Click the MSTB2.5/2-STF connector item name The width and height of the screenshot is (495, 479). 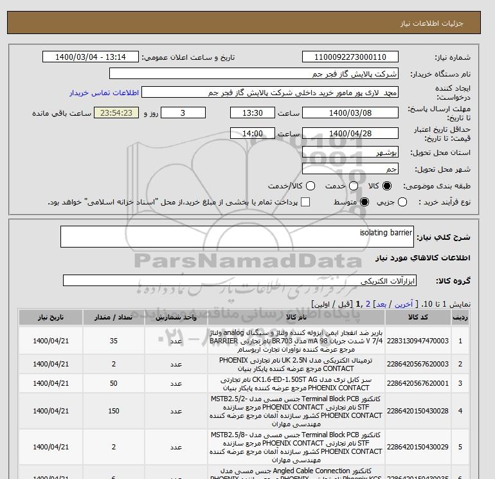(296, 411)
